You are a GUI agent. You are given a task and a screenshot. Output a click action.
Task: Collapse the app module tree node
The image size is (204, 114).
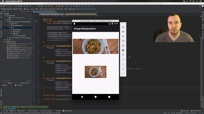click(x=3, y=14)
